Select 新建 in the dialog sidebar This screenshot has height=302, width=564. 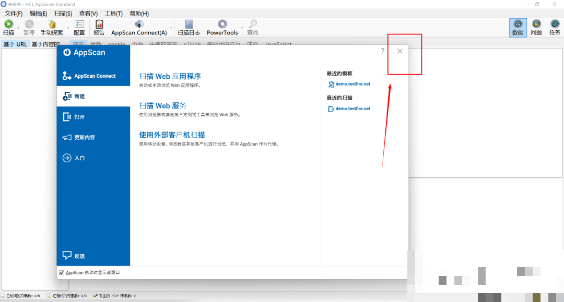tap(93, 96)
